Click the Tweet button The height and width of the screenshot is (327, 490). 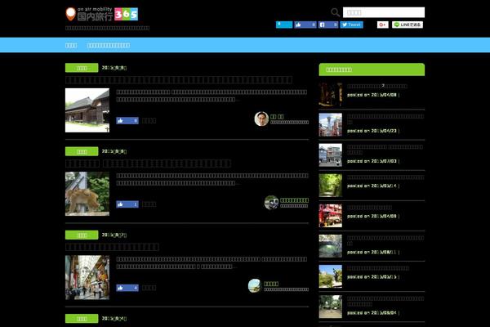click(x=351, y=25)
